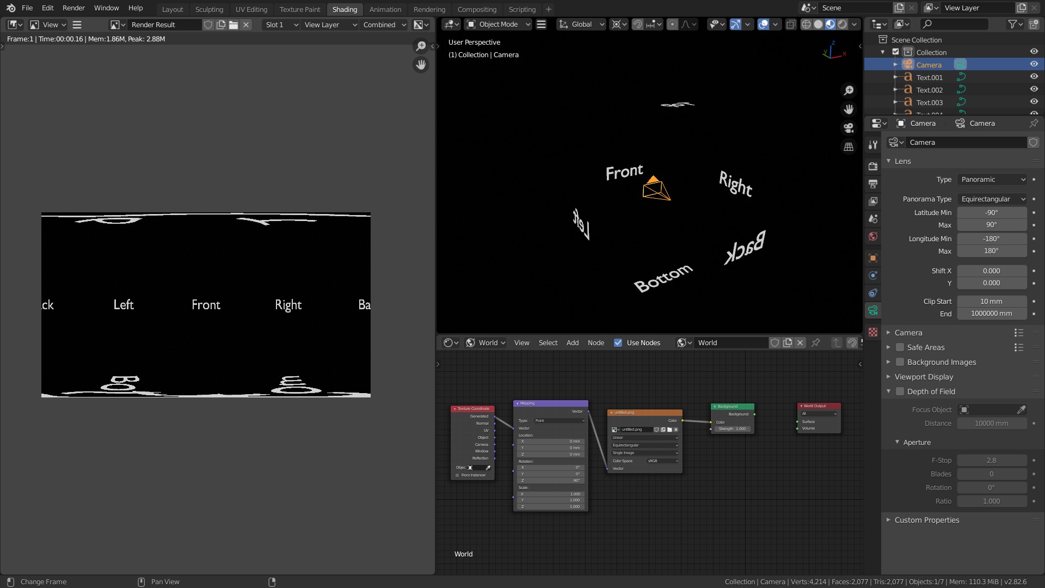Open the Texture properties tab

click(873, 332)
